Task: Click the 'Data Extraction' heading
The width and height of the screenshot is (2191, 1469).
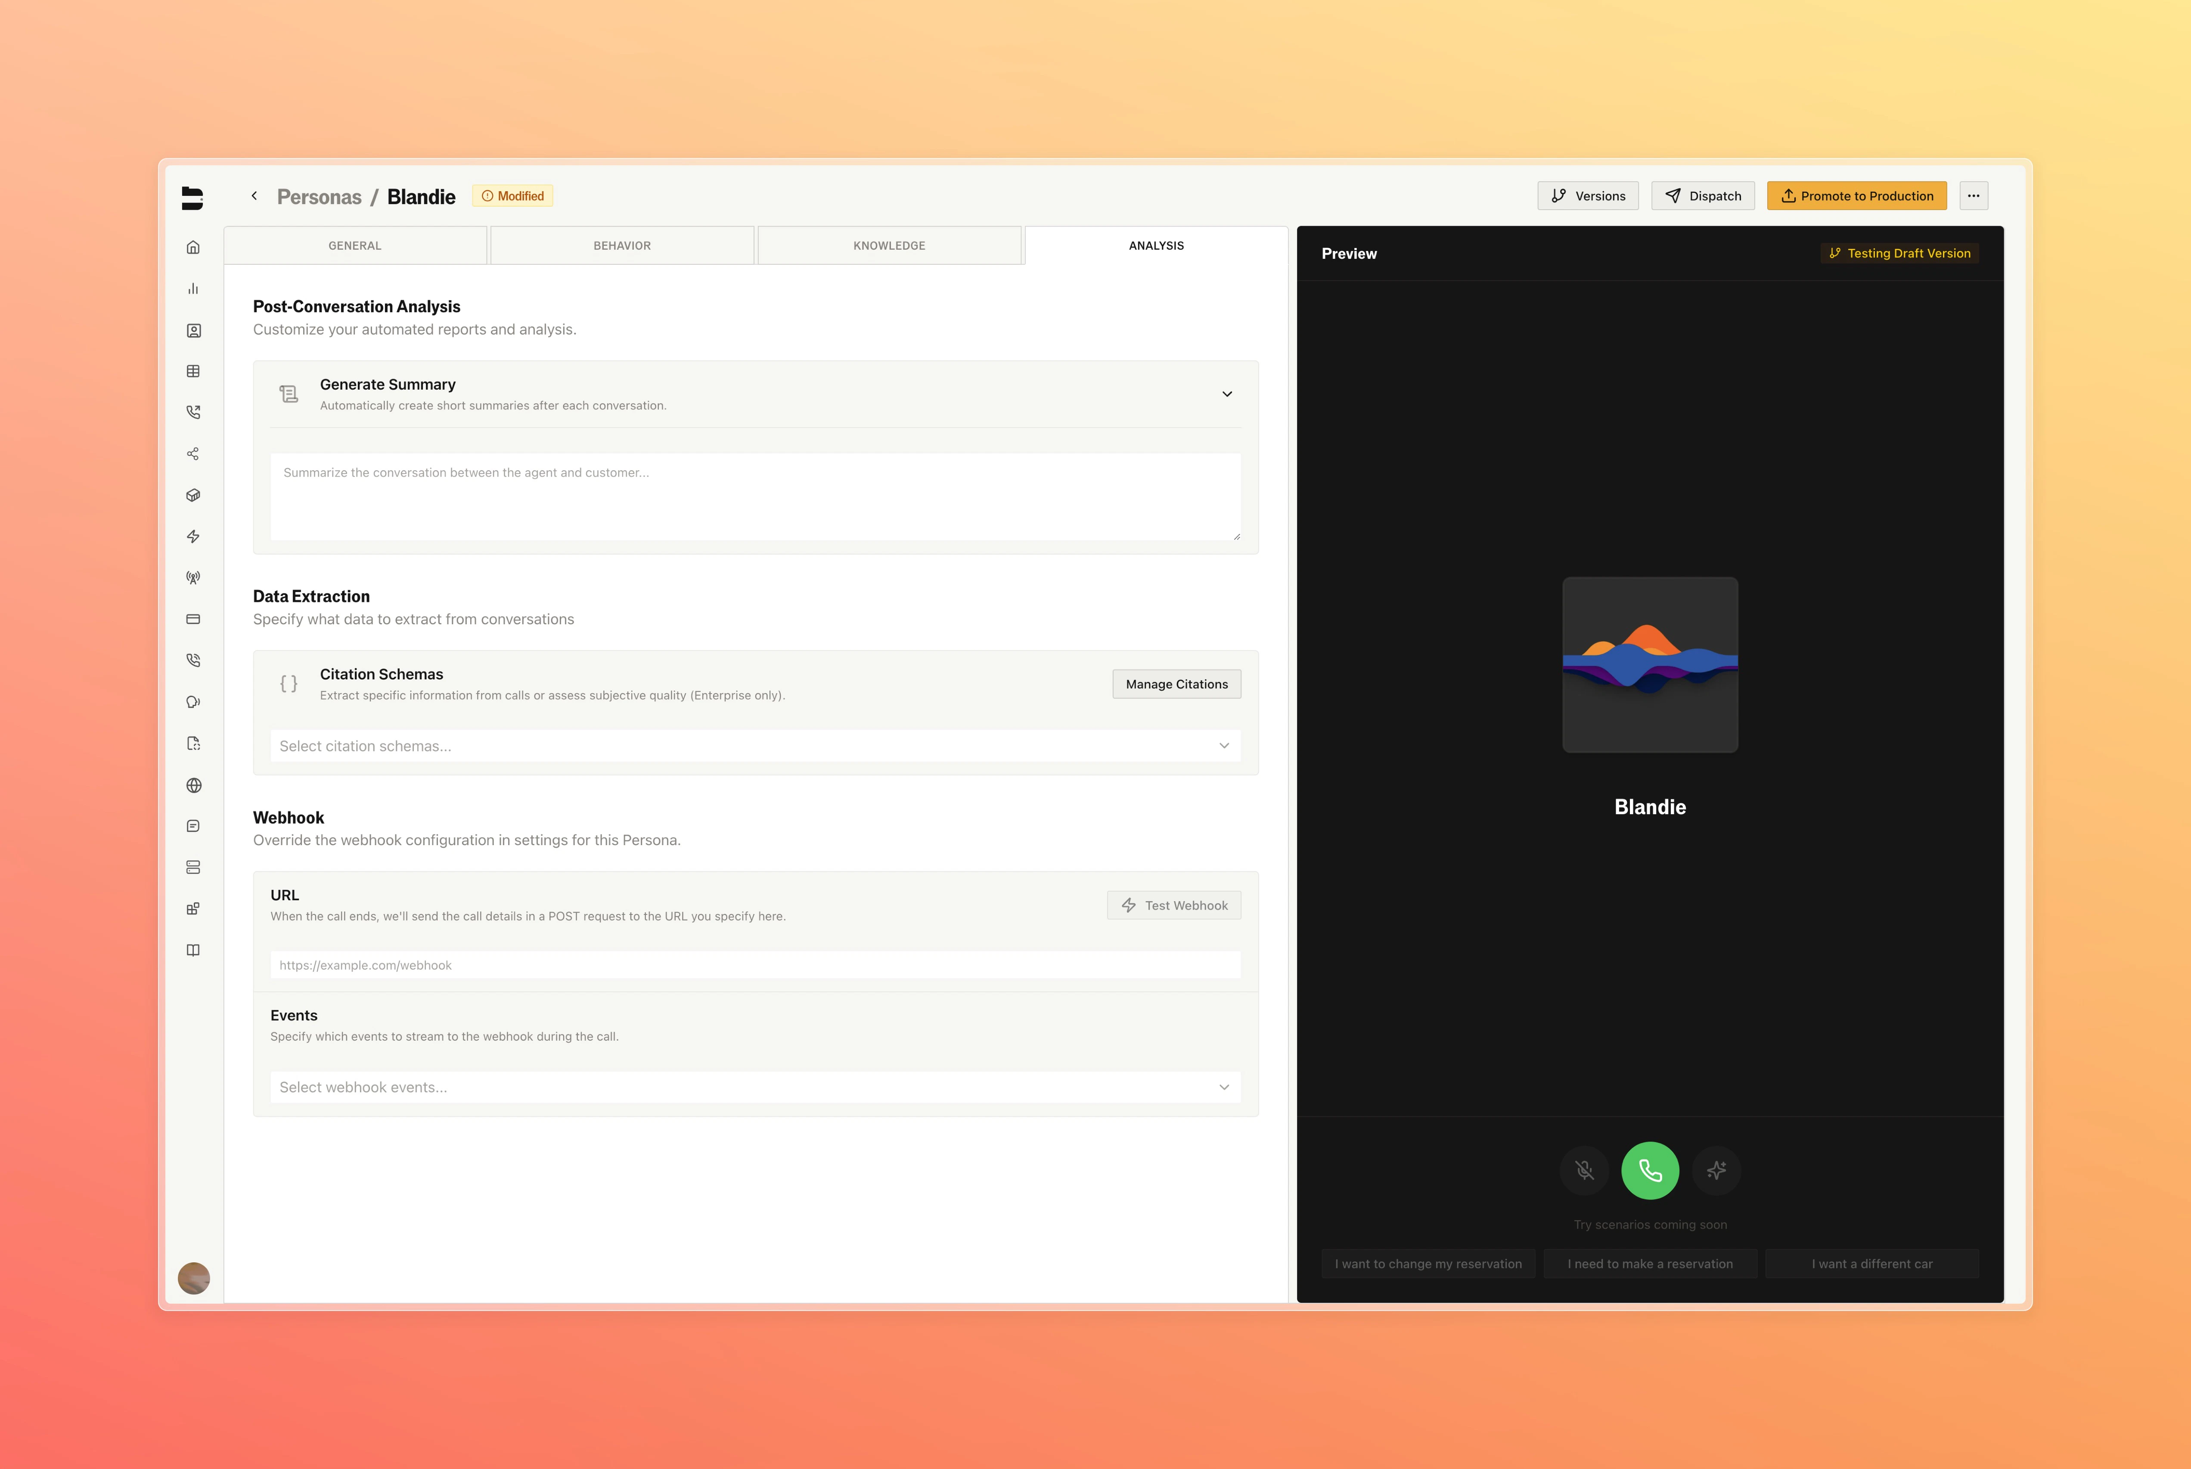Action: click(x=311, y=596)
